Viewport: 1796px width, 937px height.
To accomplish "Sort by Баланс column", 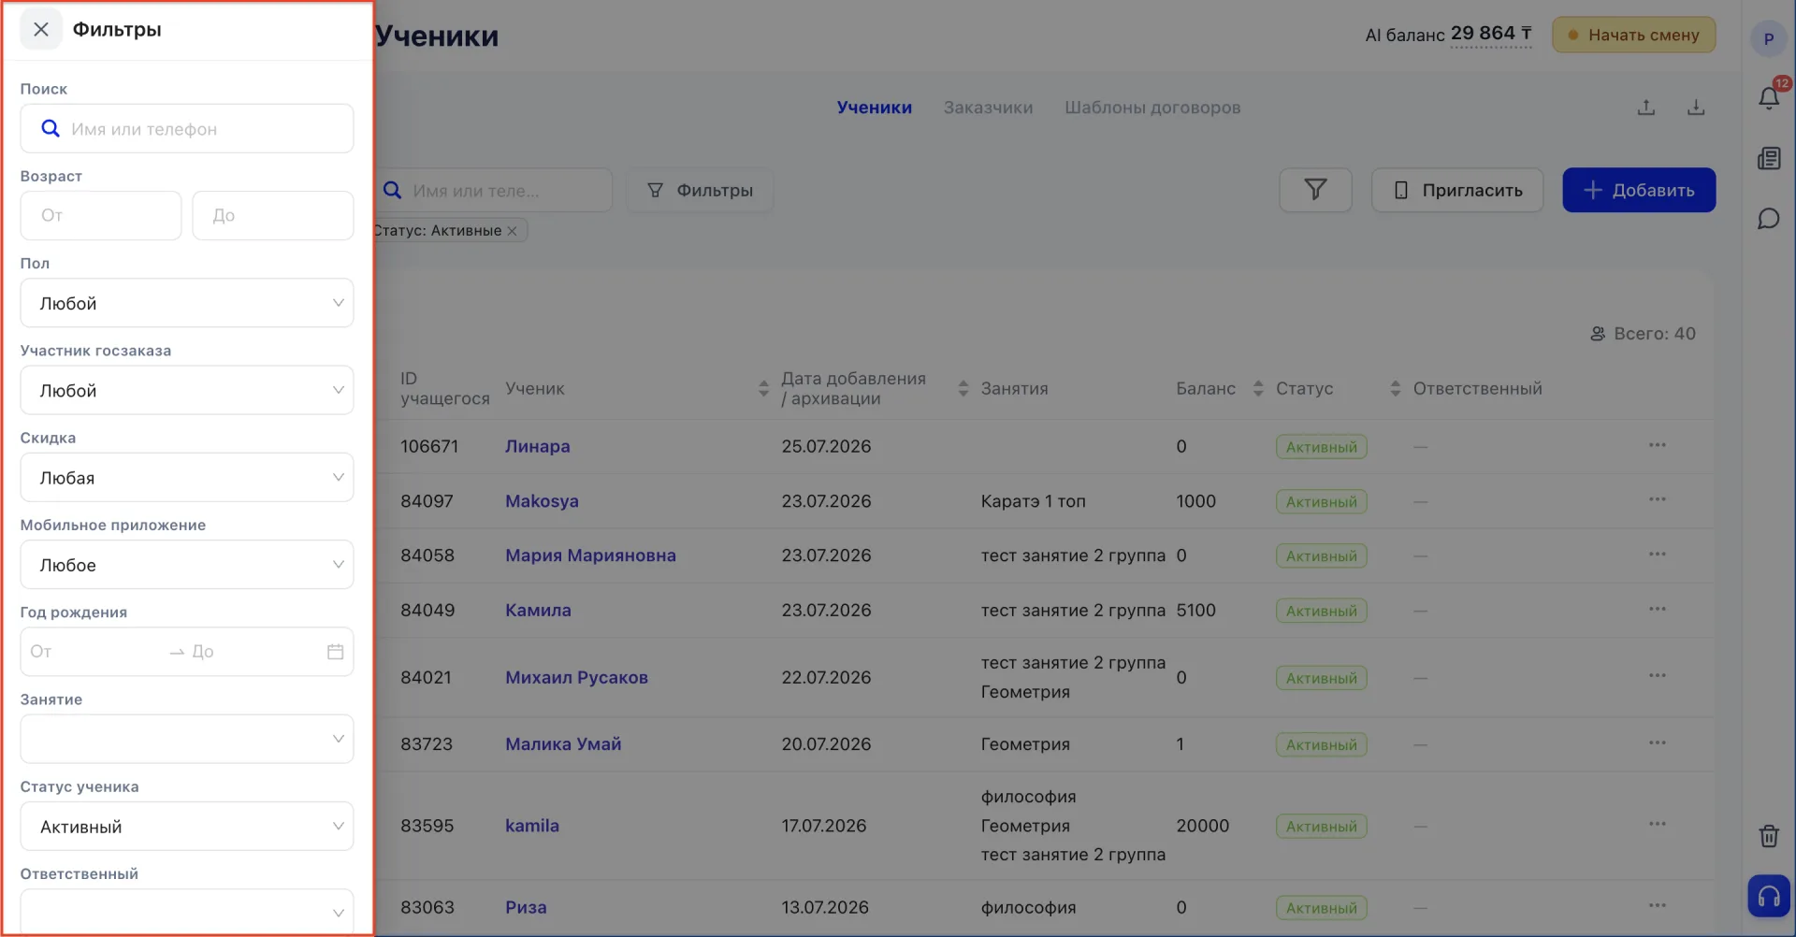I will 1258,388.
